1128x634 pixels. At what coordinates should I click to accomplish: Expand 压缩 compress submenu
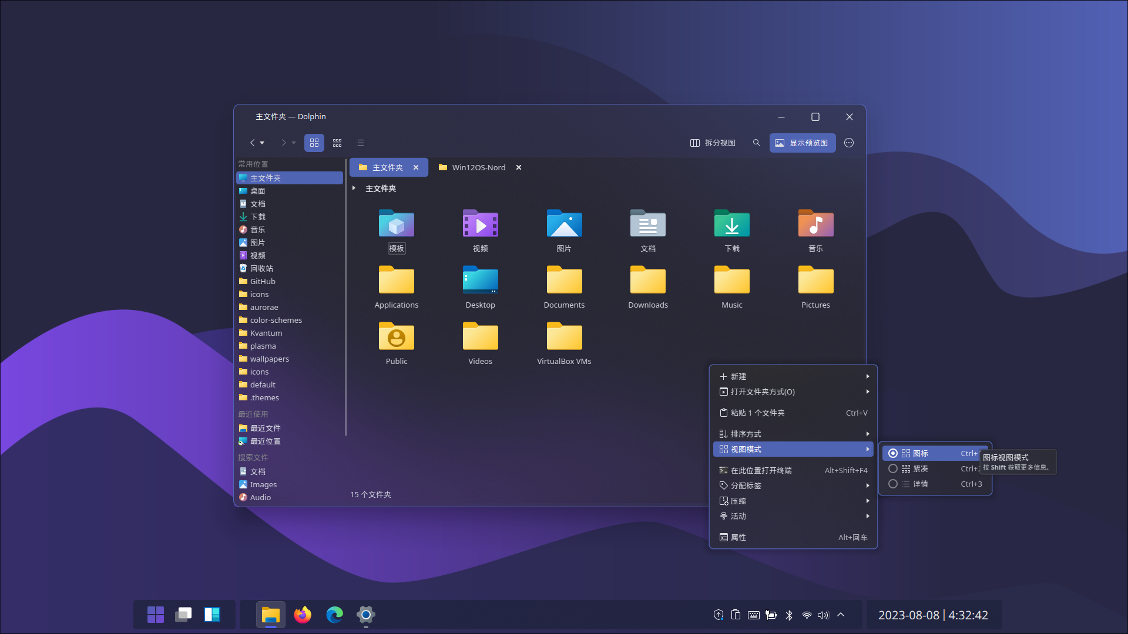coord(793,501)
